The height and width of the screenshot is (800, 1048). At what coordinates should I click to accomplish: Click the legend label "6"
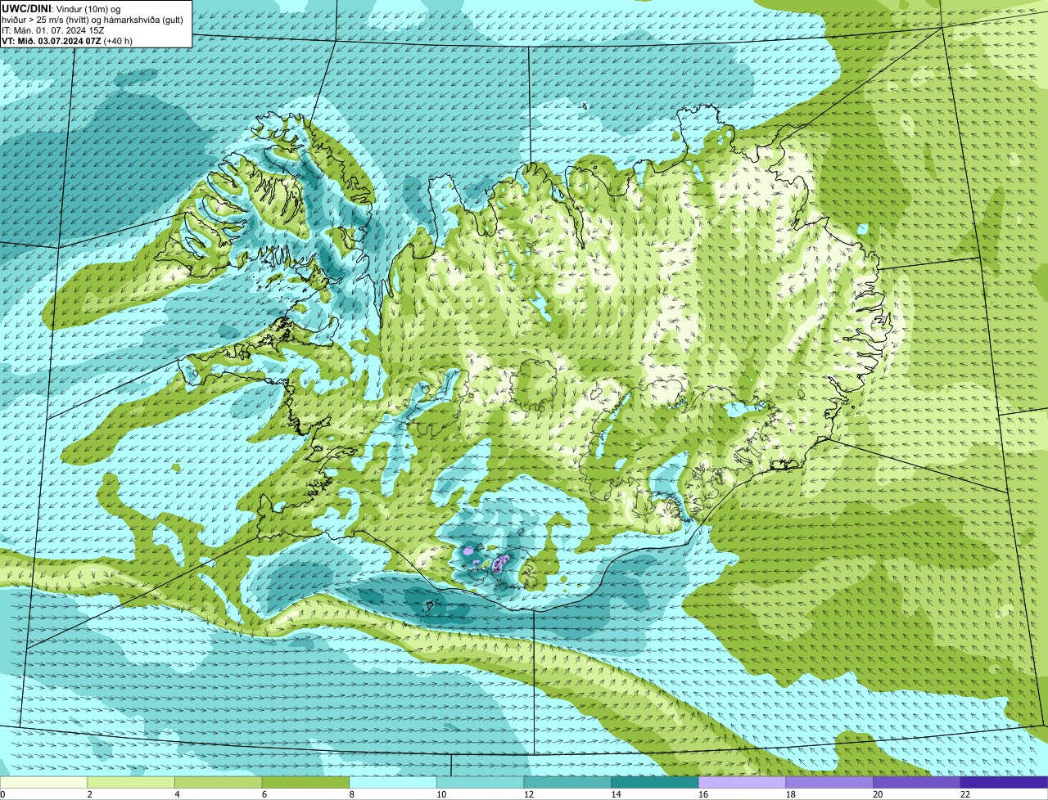tap(264, 794)
